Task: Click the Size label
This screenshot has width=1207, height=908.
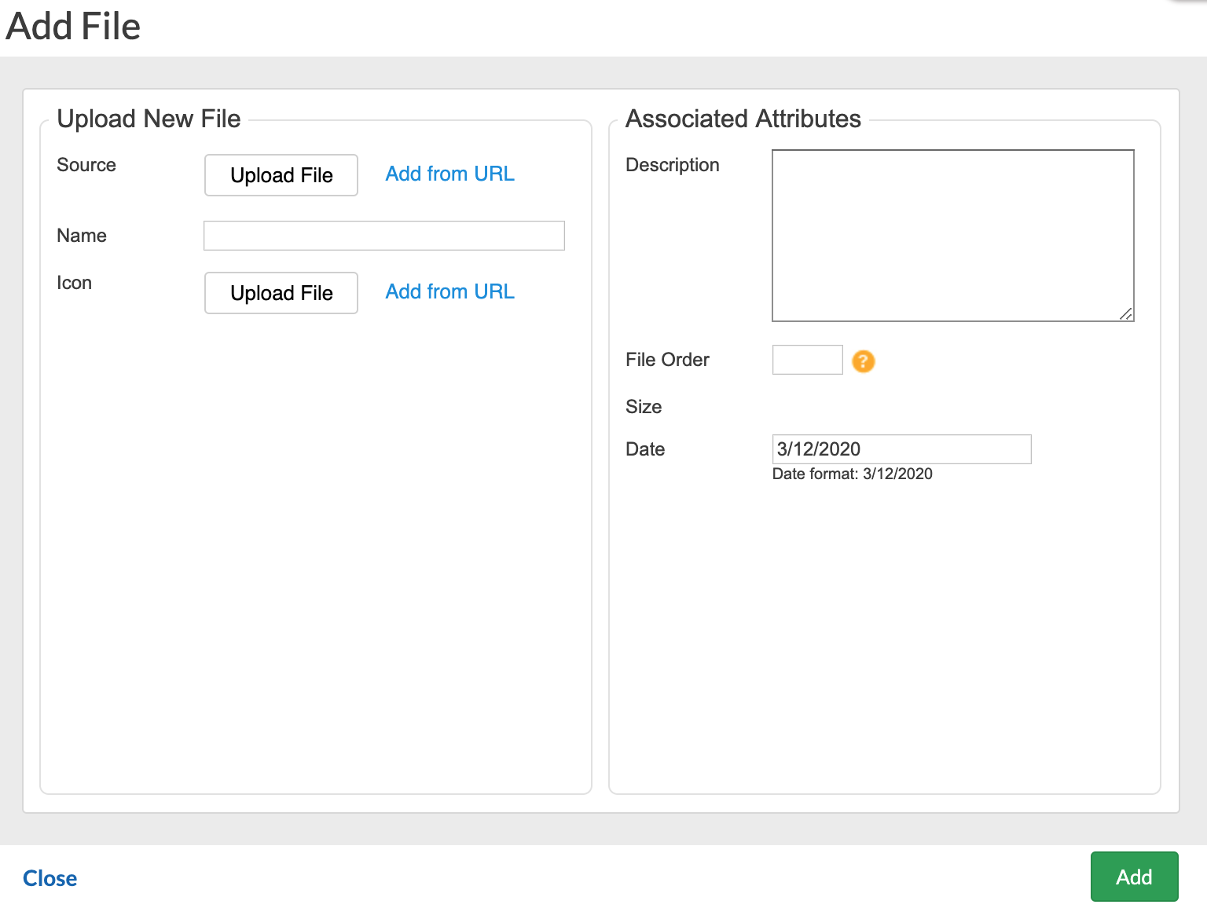Action: click(x=644, y=407)
